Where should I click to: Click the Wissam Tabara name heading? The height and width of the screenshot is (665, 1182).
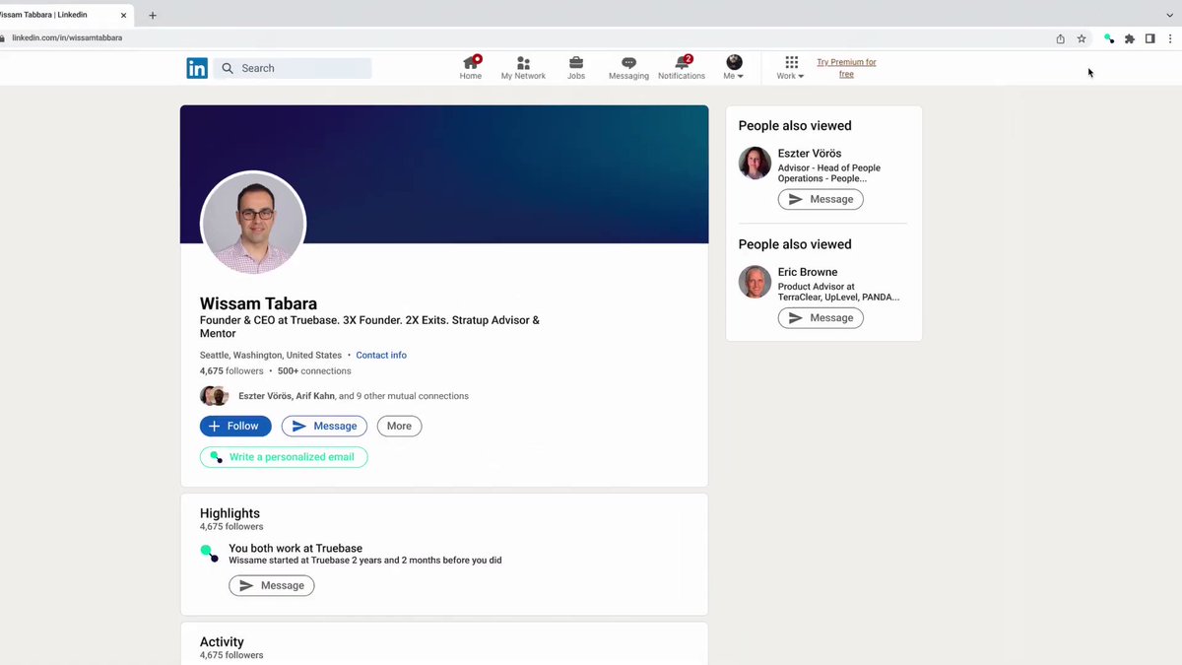tap(258, 303)
